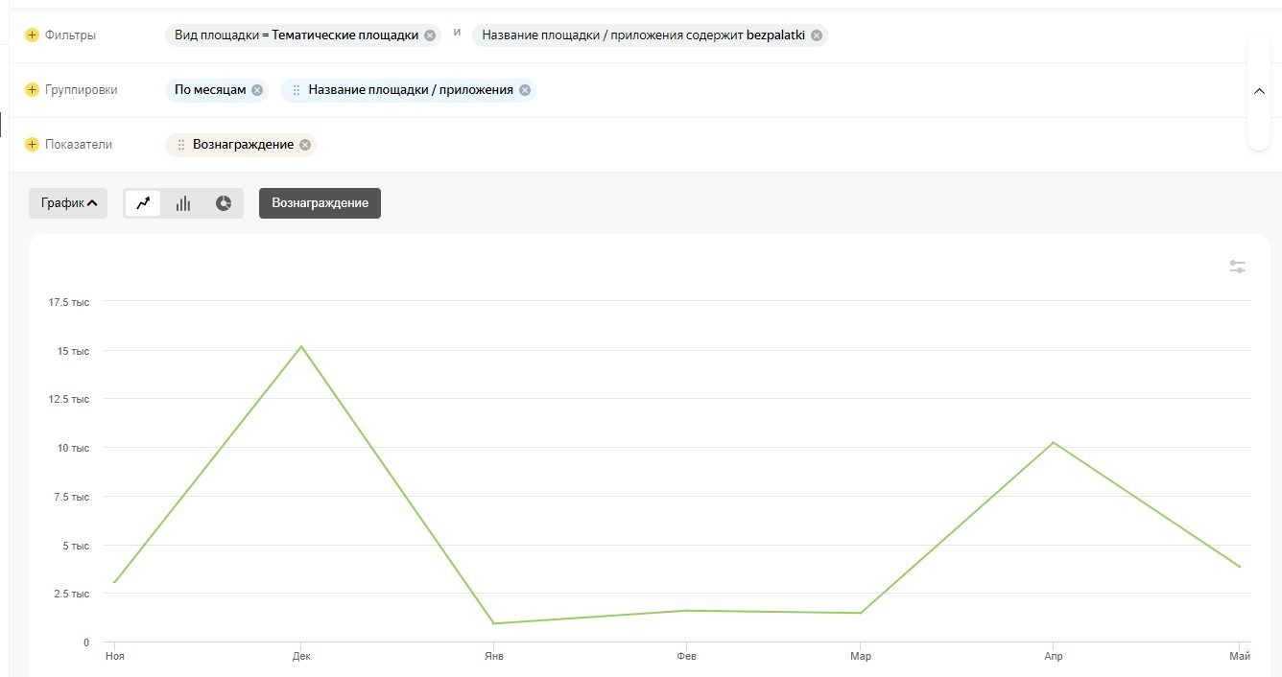The image size is (1282, 677).
Task: Remove the По месяцам grouping
Action: point(257,90)
